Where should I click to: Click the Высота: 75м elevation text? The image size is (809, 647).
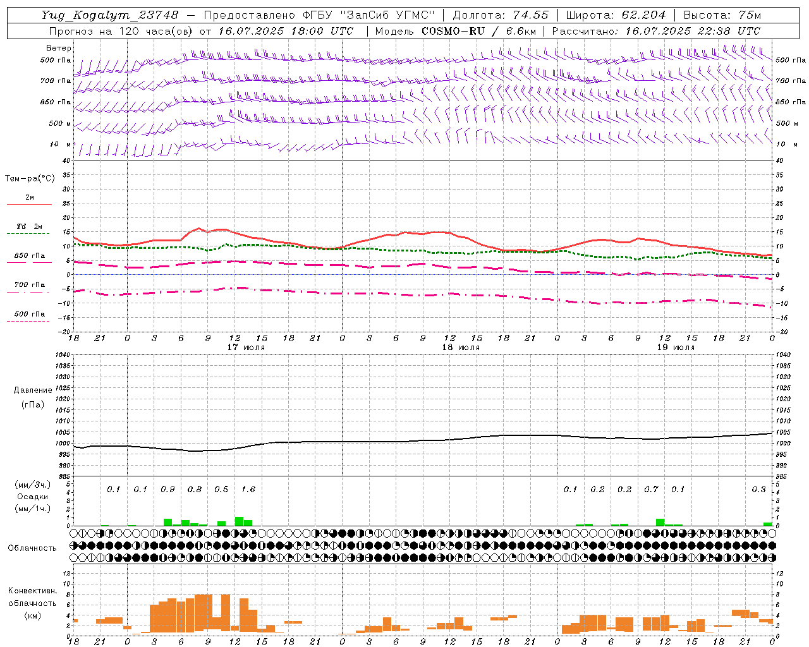(722, 15)
